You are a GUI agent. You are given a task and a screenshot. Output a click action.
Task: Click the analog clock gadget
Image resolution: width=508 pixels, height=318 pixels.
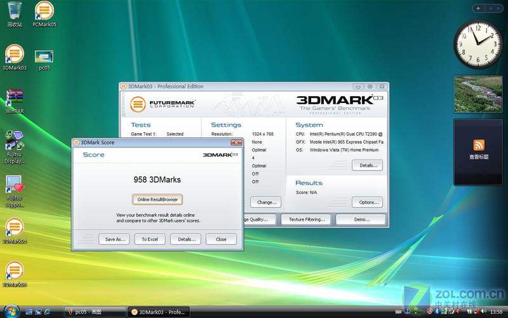pos(478,44)
